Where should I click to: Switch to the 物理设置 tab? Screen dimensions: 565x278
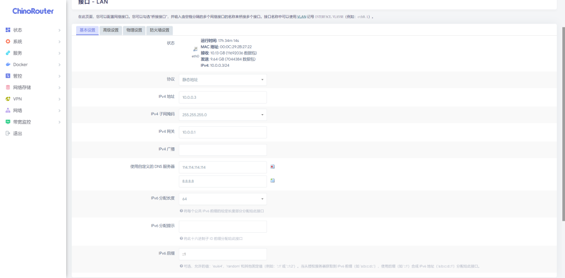pos(134,30)
